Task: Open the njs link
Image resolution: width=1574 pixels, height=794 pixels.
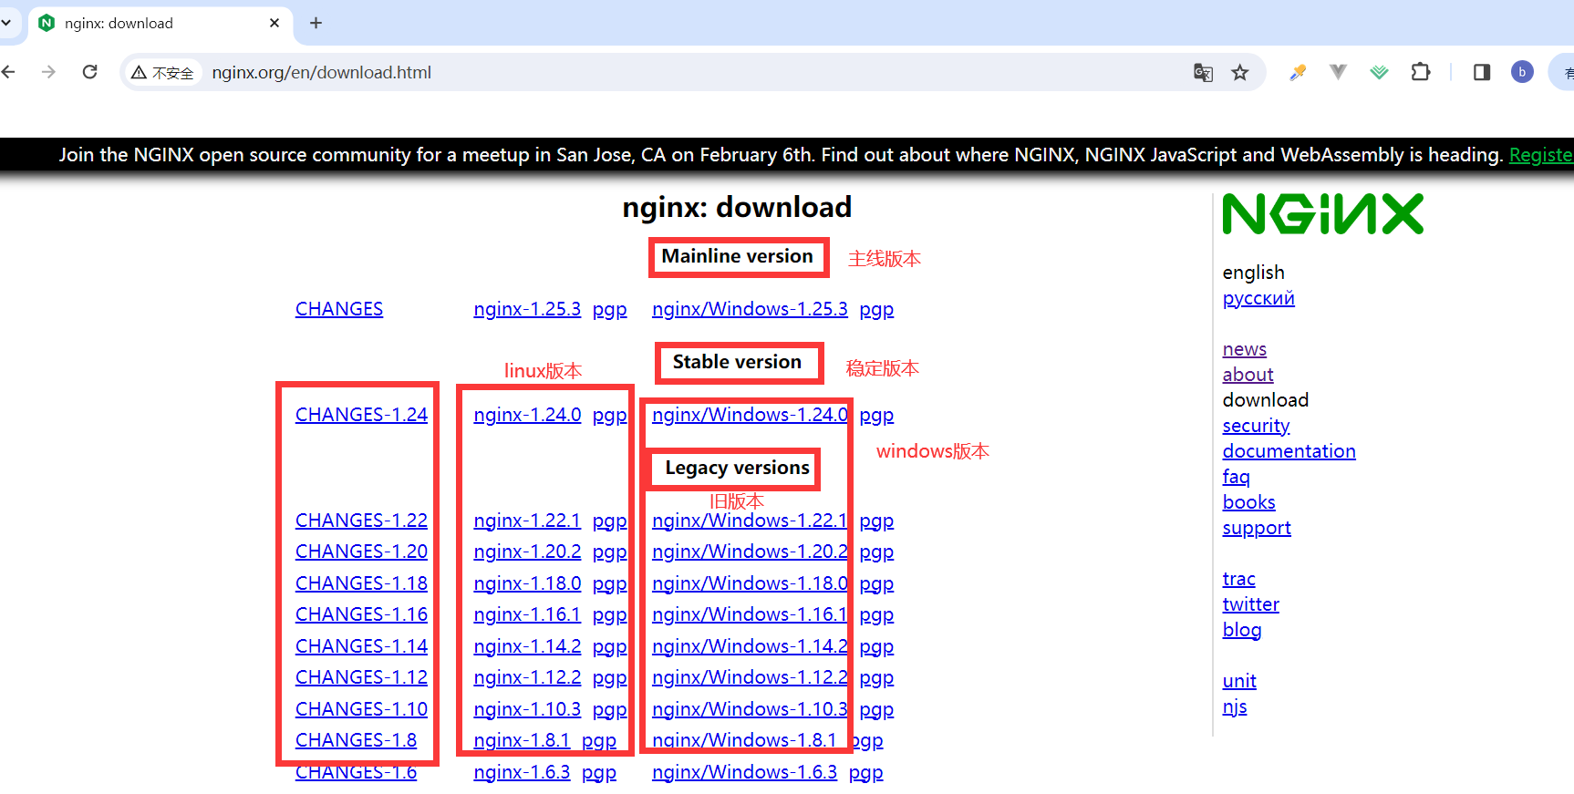Action: click(1234, 706)
